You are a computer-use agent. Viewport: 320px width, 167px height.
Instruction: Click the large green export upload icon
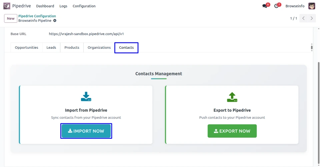232,97
